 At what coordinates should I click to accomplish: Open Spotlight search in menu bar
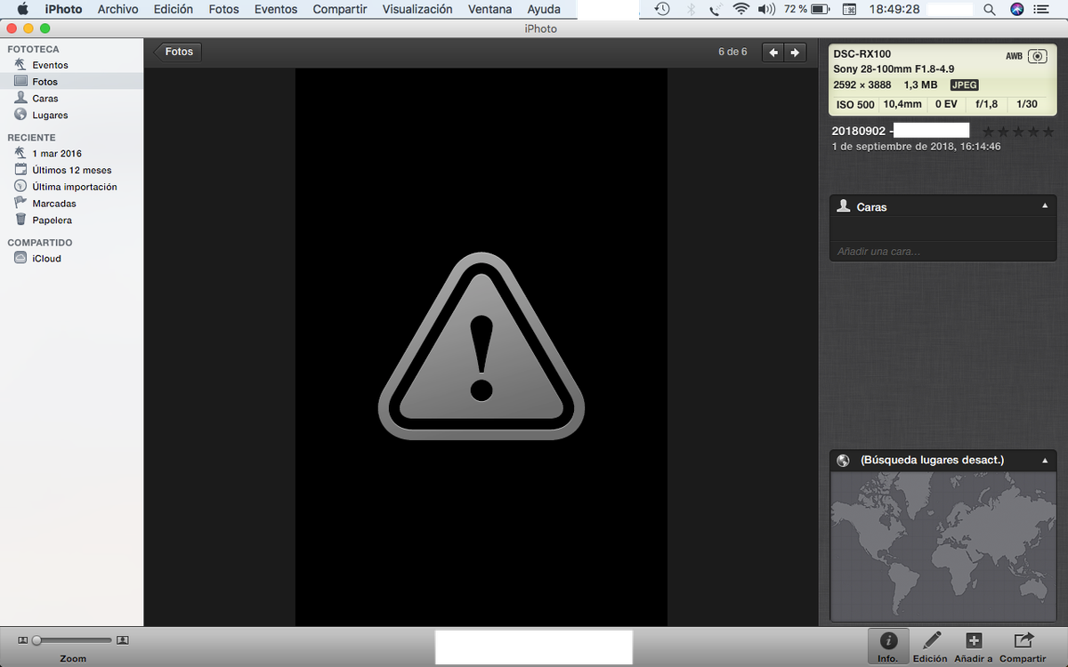(990, 9)
